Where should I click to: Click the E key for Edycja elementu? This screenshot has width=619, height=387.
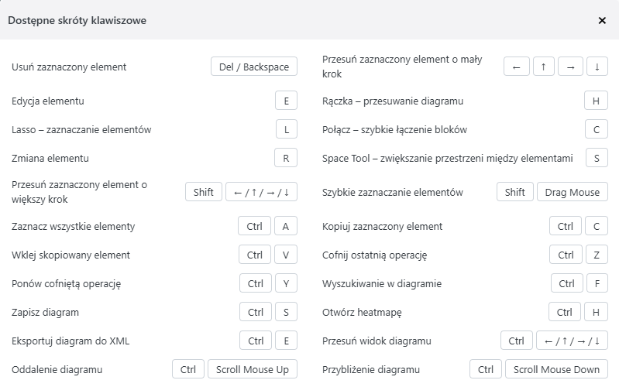pyautogui.click(x=286, y=101)
